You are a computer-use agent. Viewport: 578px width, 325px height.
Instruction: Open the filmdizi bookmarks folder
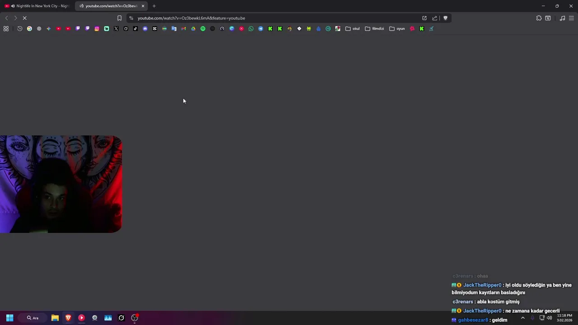pos(374,28)
